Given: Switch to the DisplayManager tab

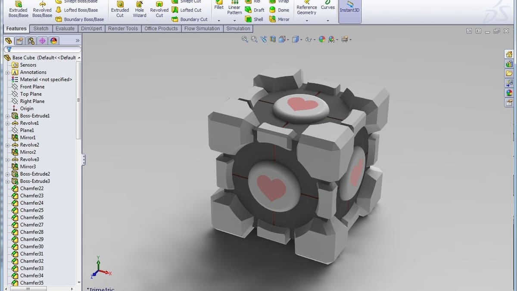Looking at the screenshot, I should coord(53,41).
